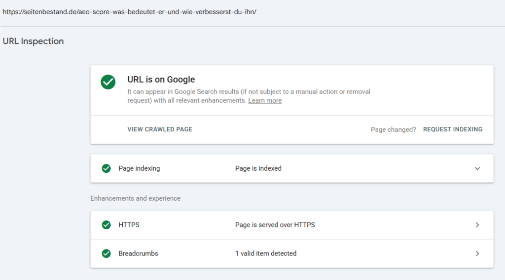Click Request Indexing
505x280 pixels.
(x=453, y=129)
